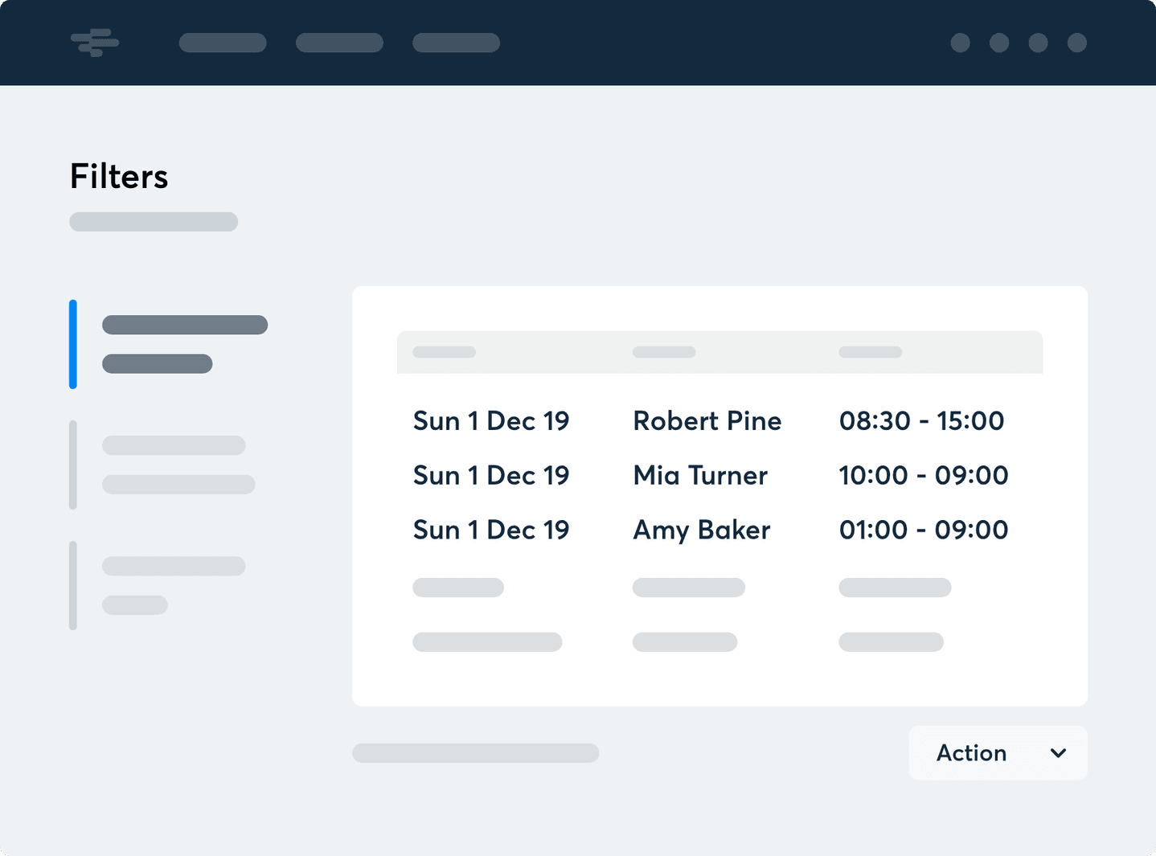The height and width of the screenshot is (856, 1156).
Task: Click the first column header in table
Action: (x=444, y=352)
